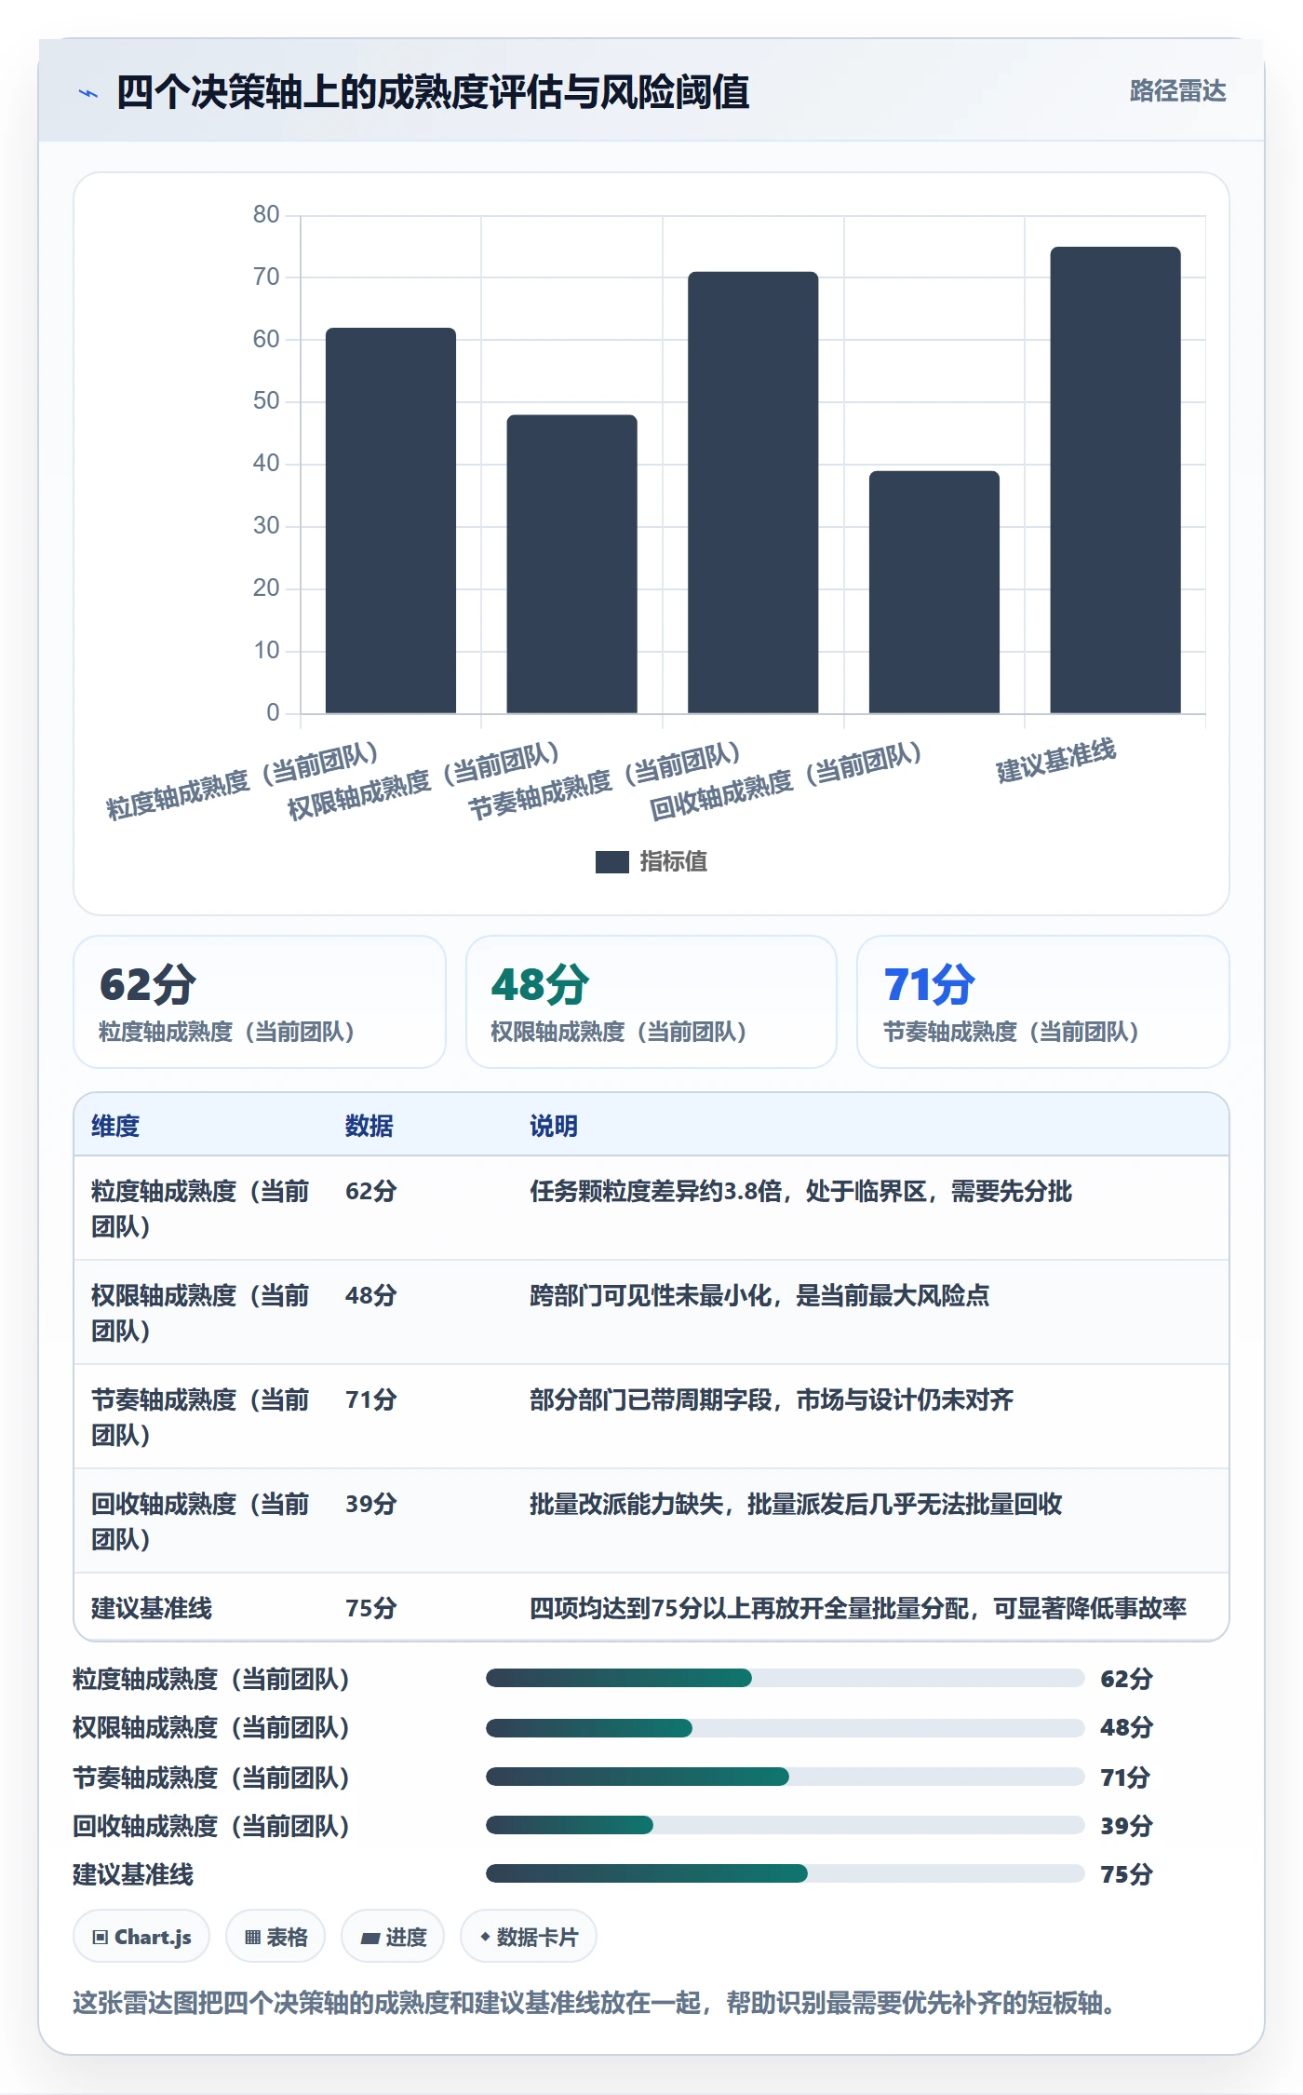This screenshot has height=2095, width=1303.
Task: Click the 数据 column header
Action: tap(369, 1126)
